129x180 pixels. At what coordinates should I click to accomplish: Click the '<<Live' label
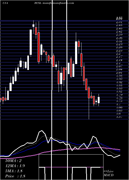point(109,172)
